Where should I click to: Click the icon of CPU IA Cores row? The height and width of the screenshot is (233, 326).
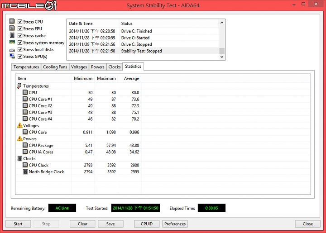25,152
